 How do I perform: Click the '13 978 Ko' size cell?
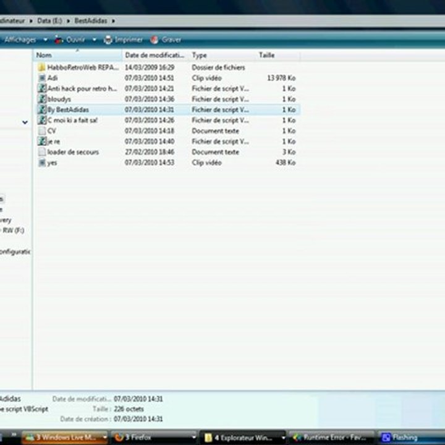(281, 78)
